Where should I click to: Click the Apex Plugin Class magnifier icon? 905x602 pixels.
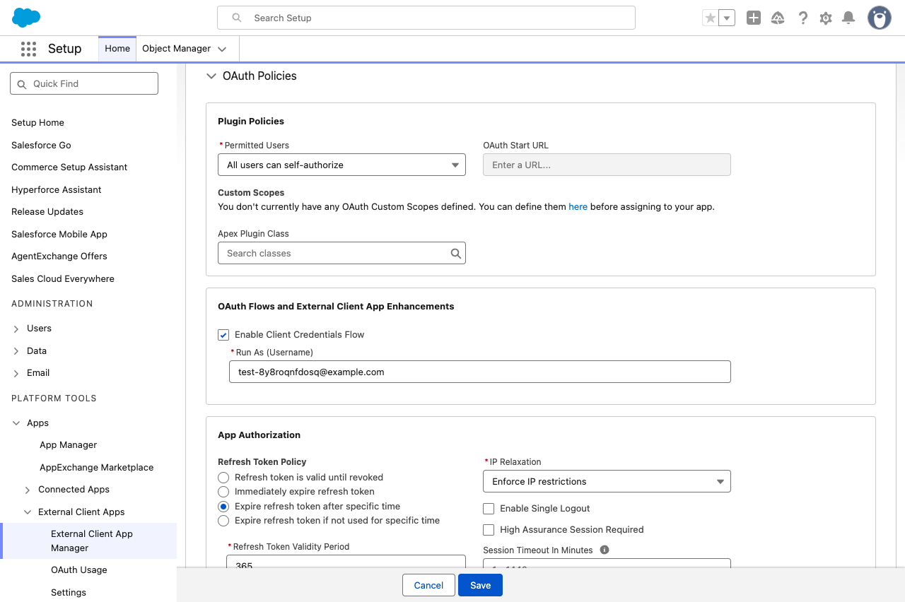[456, 253]
